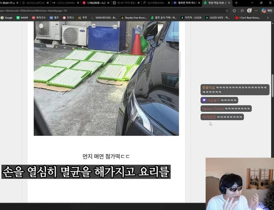Open the Google bookmark
The height and width of the screenshot is (210, 274).
(x=7, y=18)
